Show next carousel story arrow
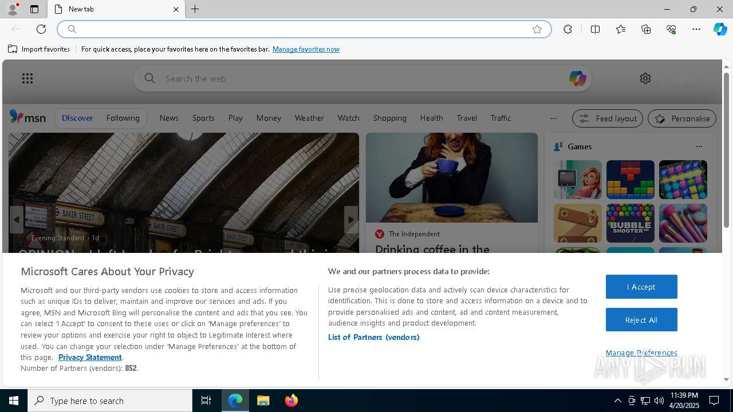Image resolution: width=733 pixels, height=412 pixels. pyautogui.click(x=351, y=220)
